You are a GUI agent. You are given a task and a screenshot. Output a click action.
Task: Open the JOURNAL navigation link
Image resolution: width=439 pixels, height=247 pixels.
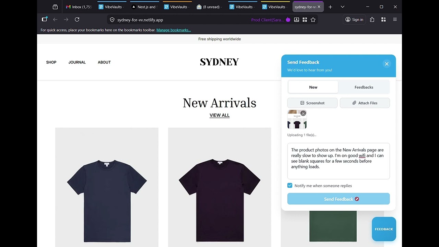pos(77,62)
